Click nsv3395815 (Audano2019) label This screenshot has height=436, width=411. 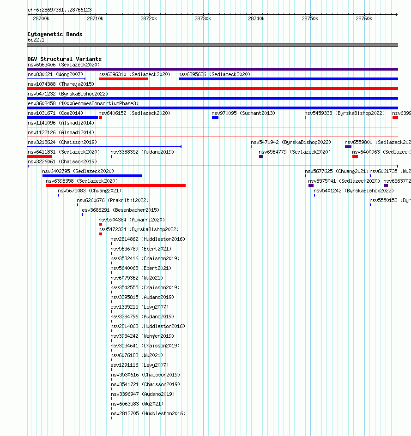(x=142, y=297)
